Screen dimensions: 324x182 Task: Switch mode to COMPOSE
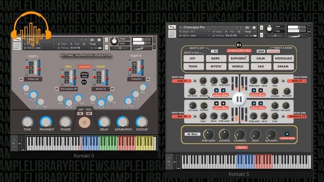coord(273,51)
